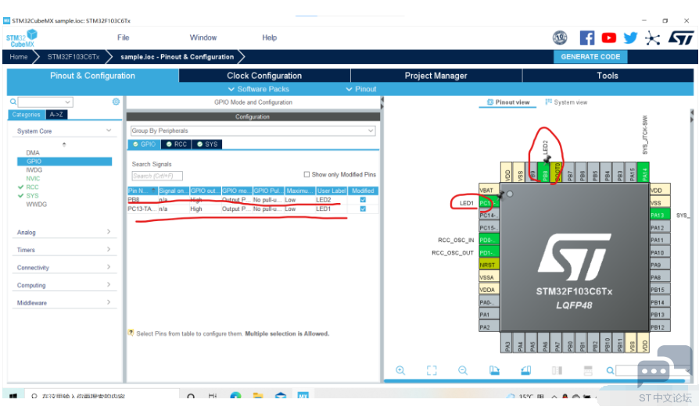The image size is (699, 410).
Task: Open the ST community network icon
Action: (652, 37)
